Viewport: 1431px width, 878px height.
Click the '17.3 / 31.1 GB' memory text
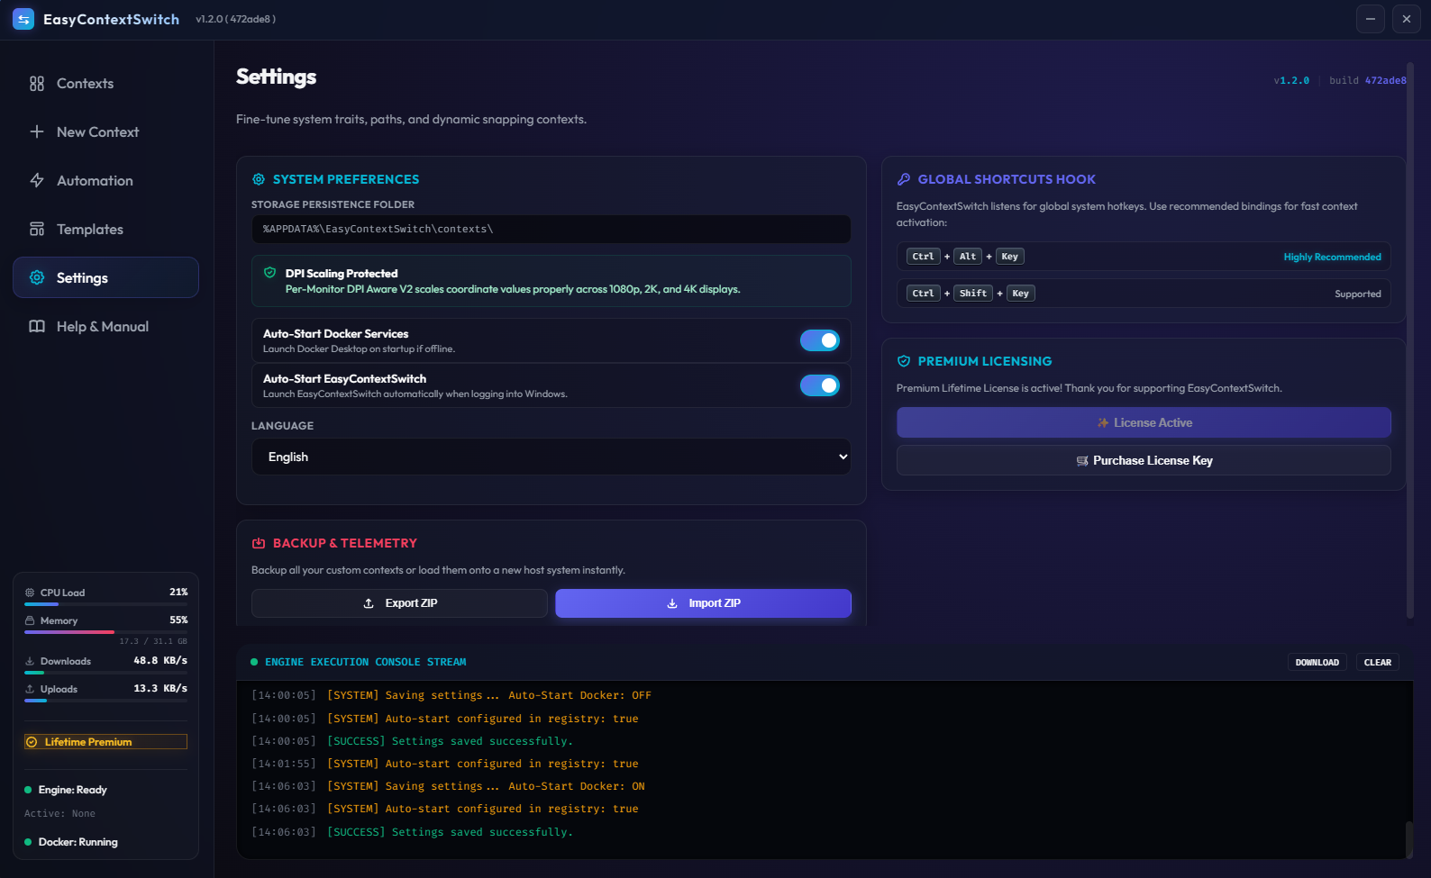[153, 641]
